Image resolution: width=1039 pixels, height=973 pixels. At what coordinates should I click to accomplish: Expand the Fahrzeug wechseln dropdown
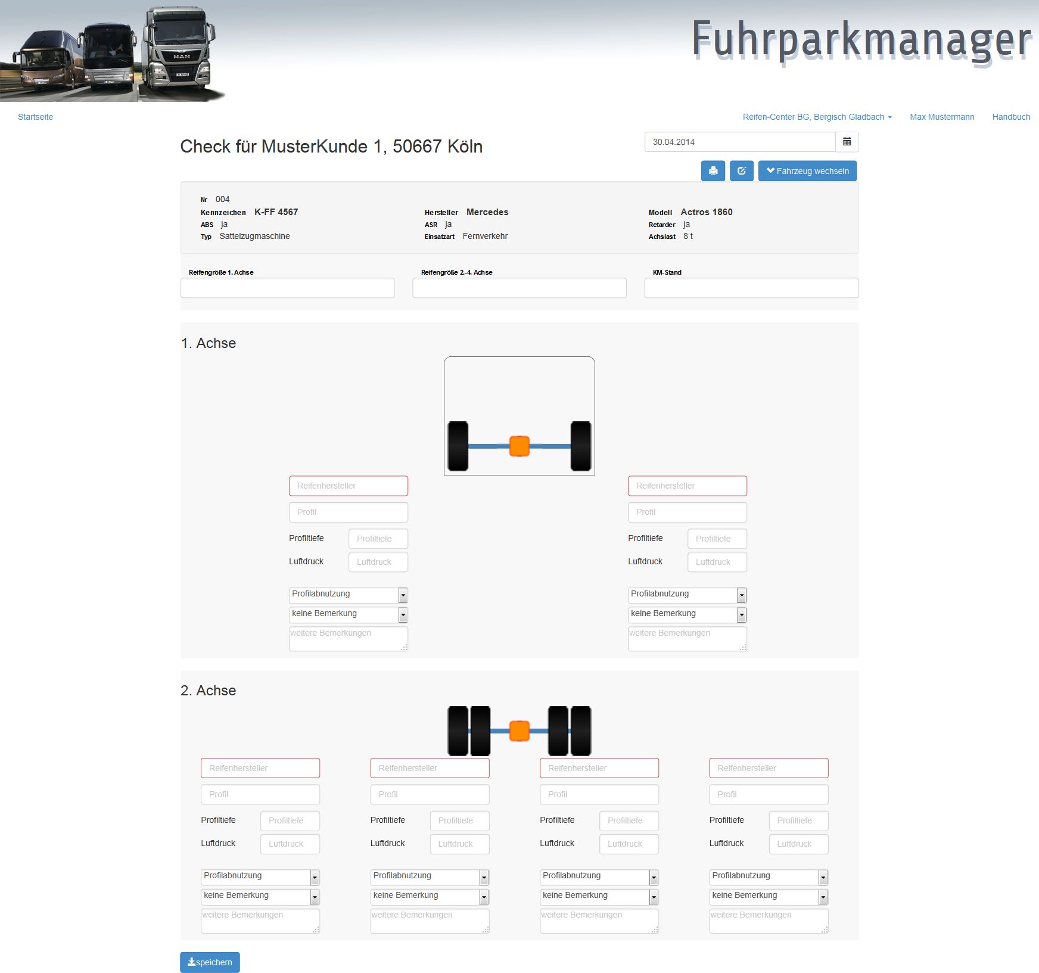tap(807, 171)
